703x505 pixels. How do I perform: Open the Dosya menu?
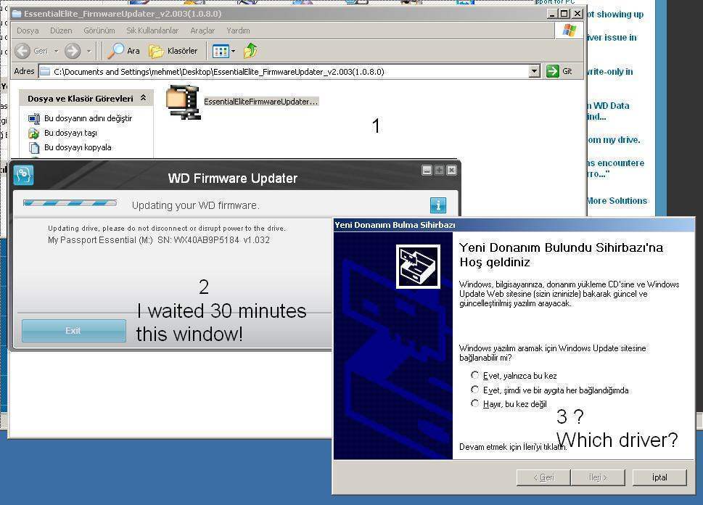coord(28,30)
